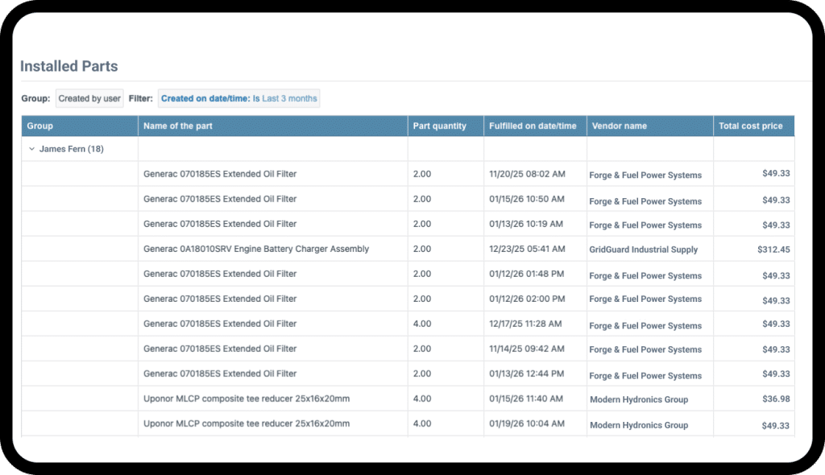The height and width of the screenshot is (475, 825).
Task: Open the "Last 3 months" filter value
Action: 292,97
